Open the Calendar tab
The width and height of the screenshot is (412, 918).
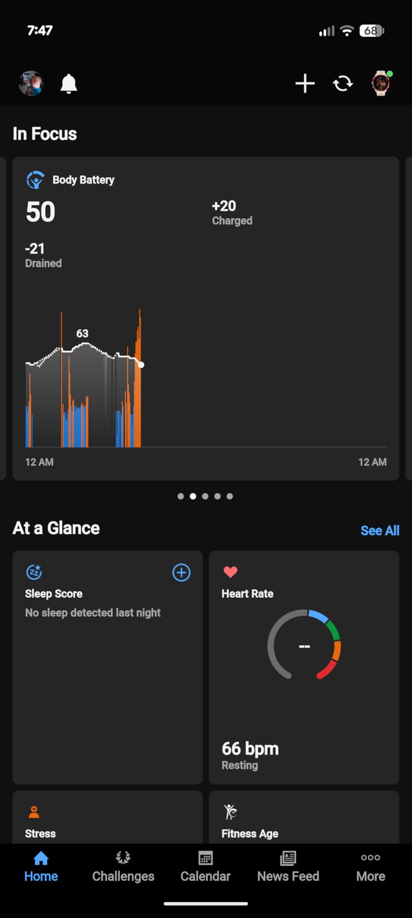coord(206,867)
